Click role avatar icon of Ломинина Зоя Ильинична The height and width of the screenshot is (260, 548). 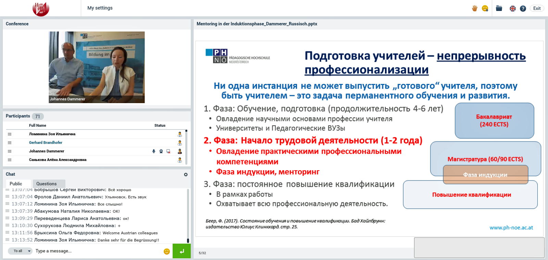(180, 134)
